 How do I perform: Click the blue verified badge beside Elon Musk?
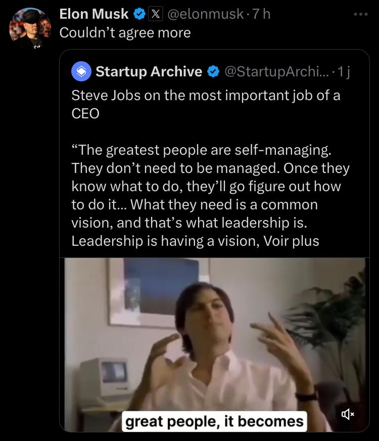[138, 14]
